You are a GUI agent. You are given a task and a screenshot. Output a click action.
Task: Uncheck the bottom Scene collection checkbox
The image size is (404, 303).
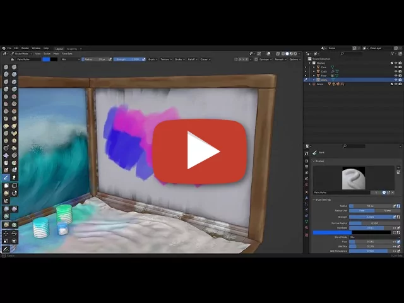tap(391, 84)
